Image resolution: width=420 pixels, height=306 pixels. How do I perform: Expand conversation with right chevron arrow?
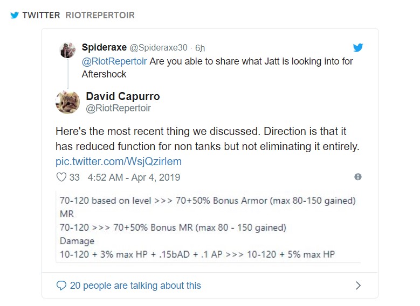pos(358,286)
